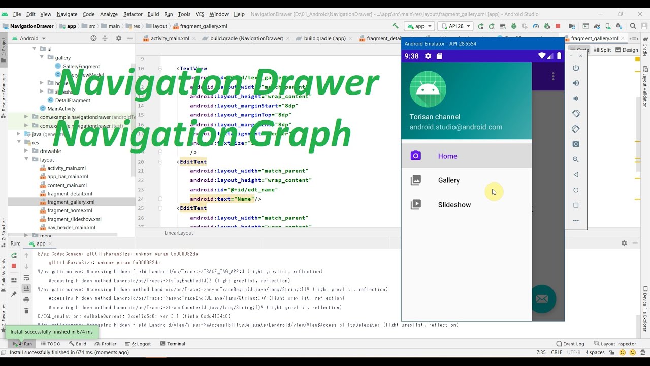Click the emulator Back triangle button
The height and width of the screenshot is (366, 650).
576,175
